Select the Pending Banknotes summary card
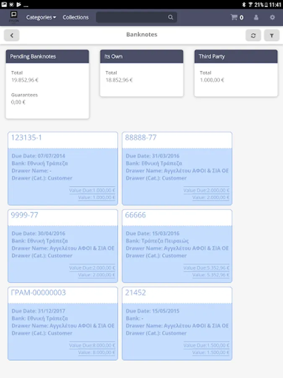 tap(47, 84)
